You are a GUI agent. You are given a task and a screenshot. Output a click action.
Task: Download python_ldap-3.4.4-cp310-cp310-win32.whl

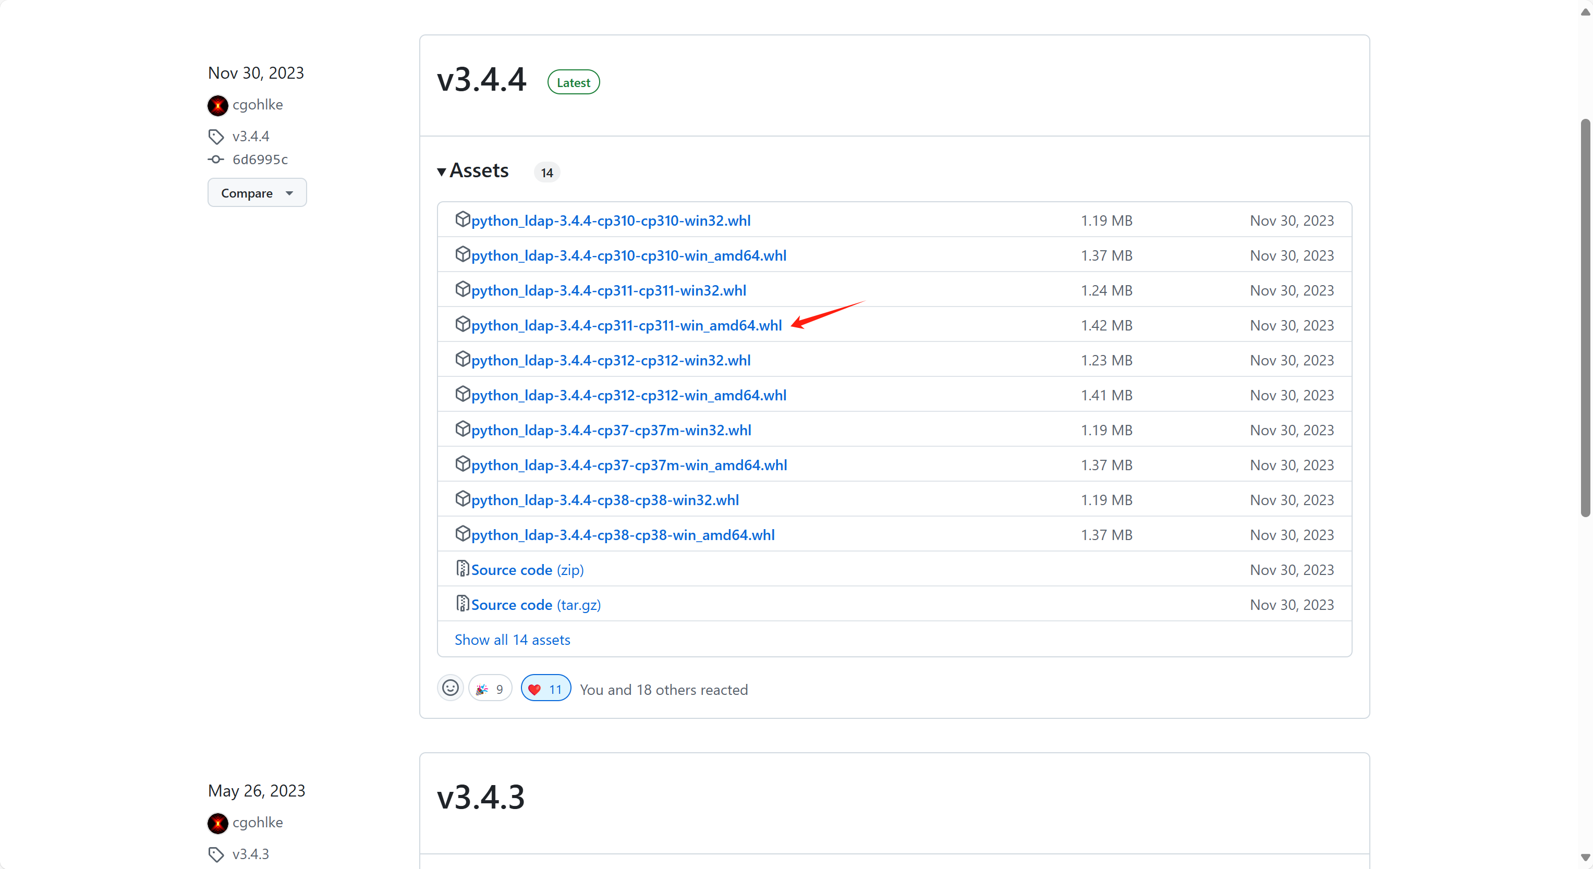pyautogui.click(x=611, y=221)
